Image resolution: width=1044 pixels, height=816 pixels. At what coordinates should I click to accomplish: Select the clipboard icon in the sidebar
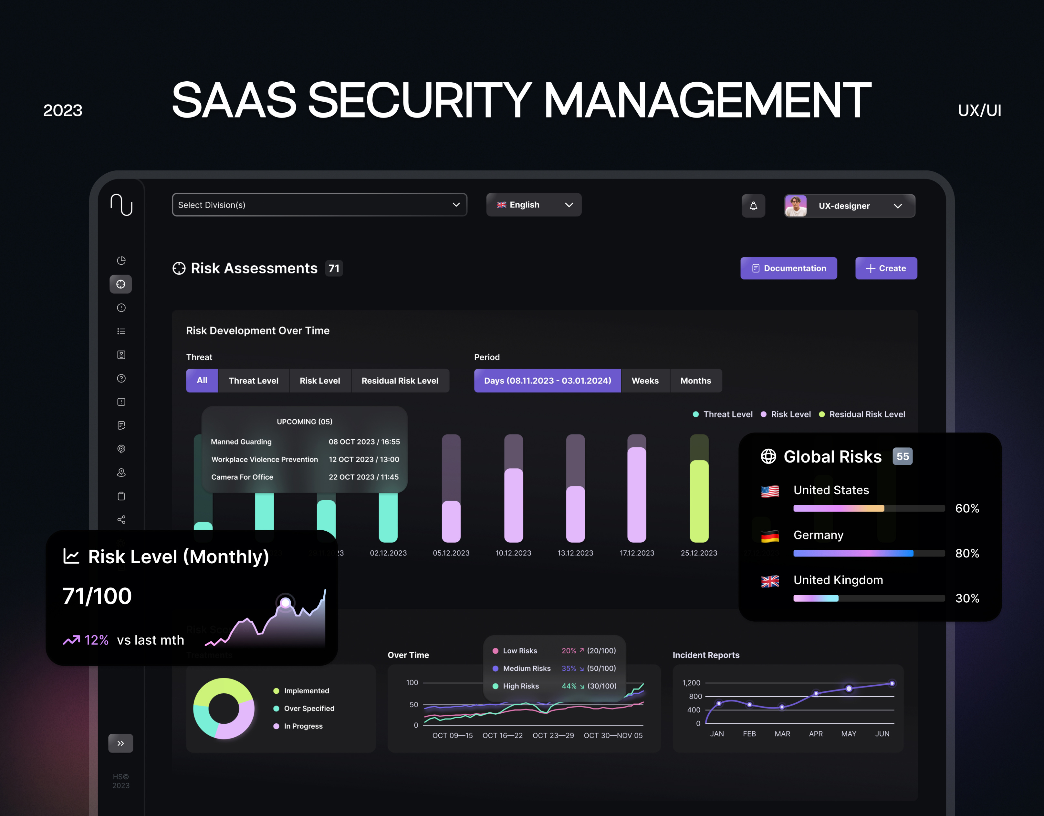click(121, 496)
